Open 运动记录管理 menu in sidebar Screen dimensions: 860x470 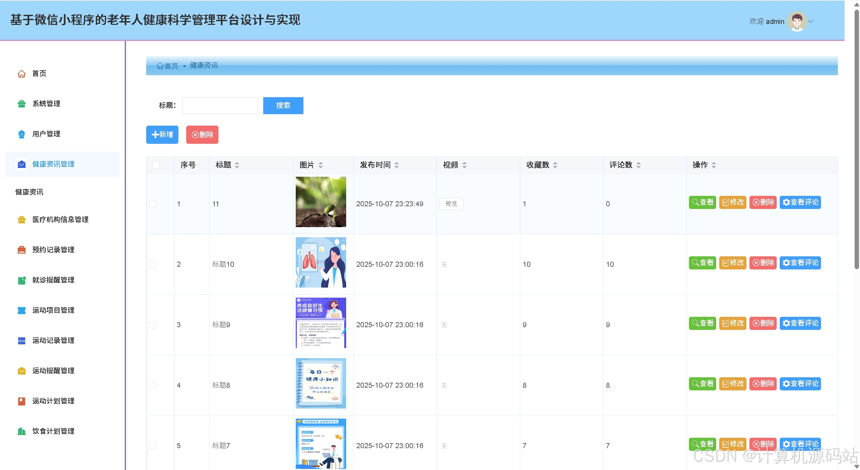click(63, 341)
